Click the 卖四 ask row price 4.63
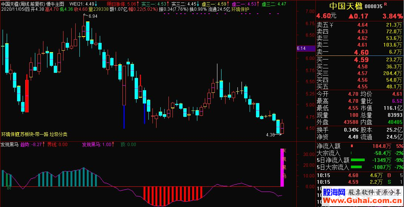This screenshot has width=404, height=207. tap(362, 32)
